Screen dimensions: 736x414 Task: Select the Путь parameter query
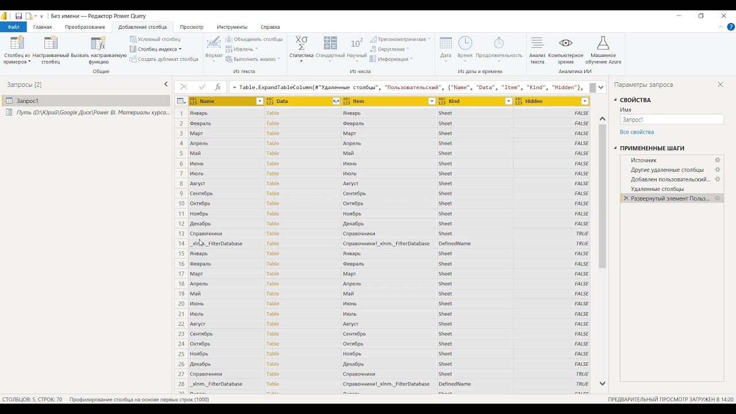[85, 112]
